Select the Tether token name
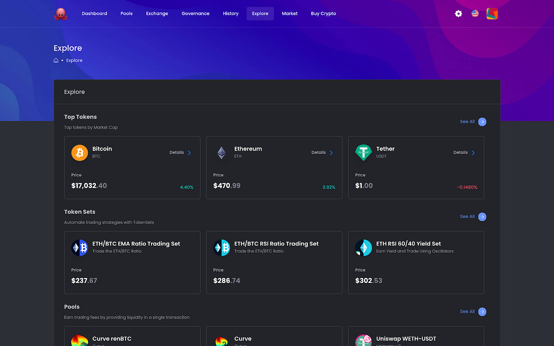 click(385, 149)
